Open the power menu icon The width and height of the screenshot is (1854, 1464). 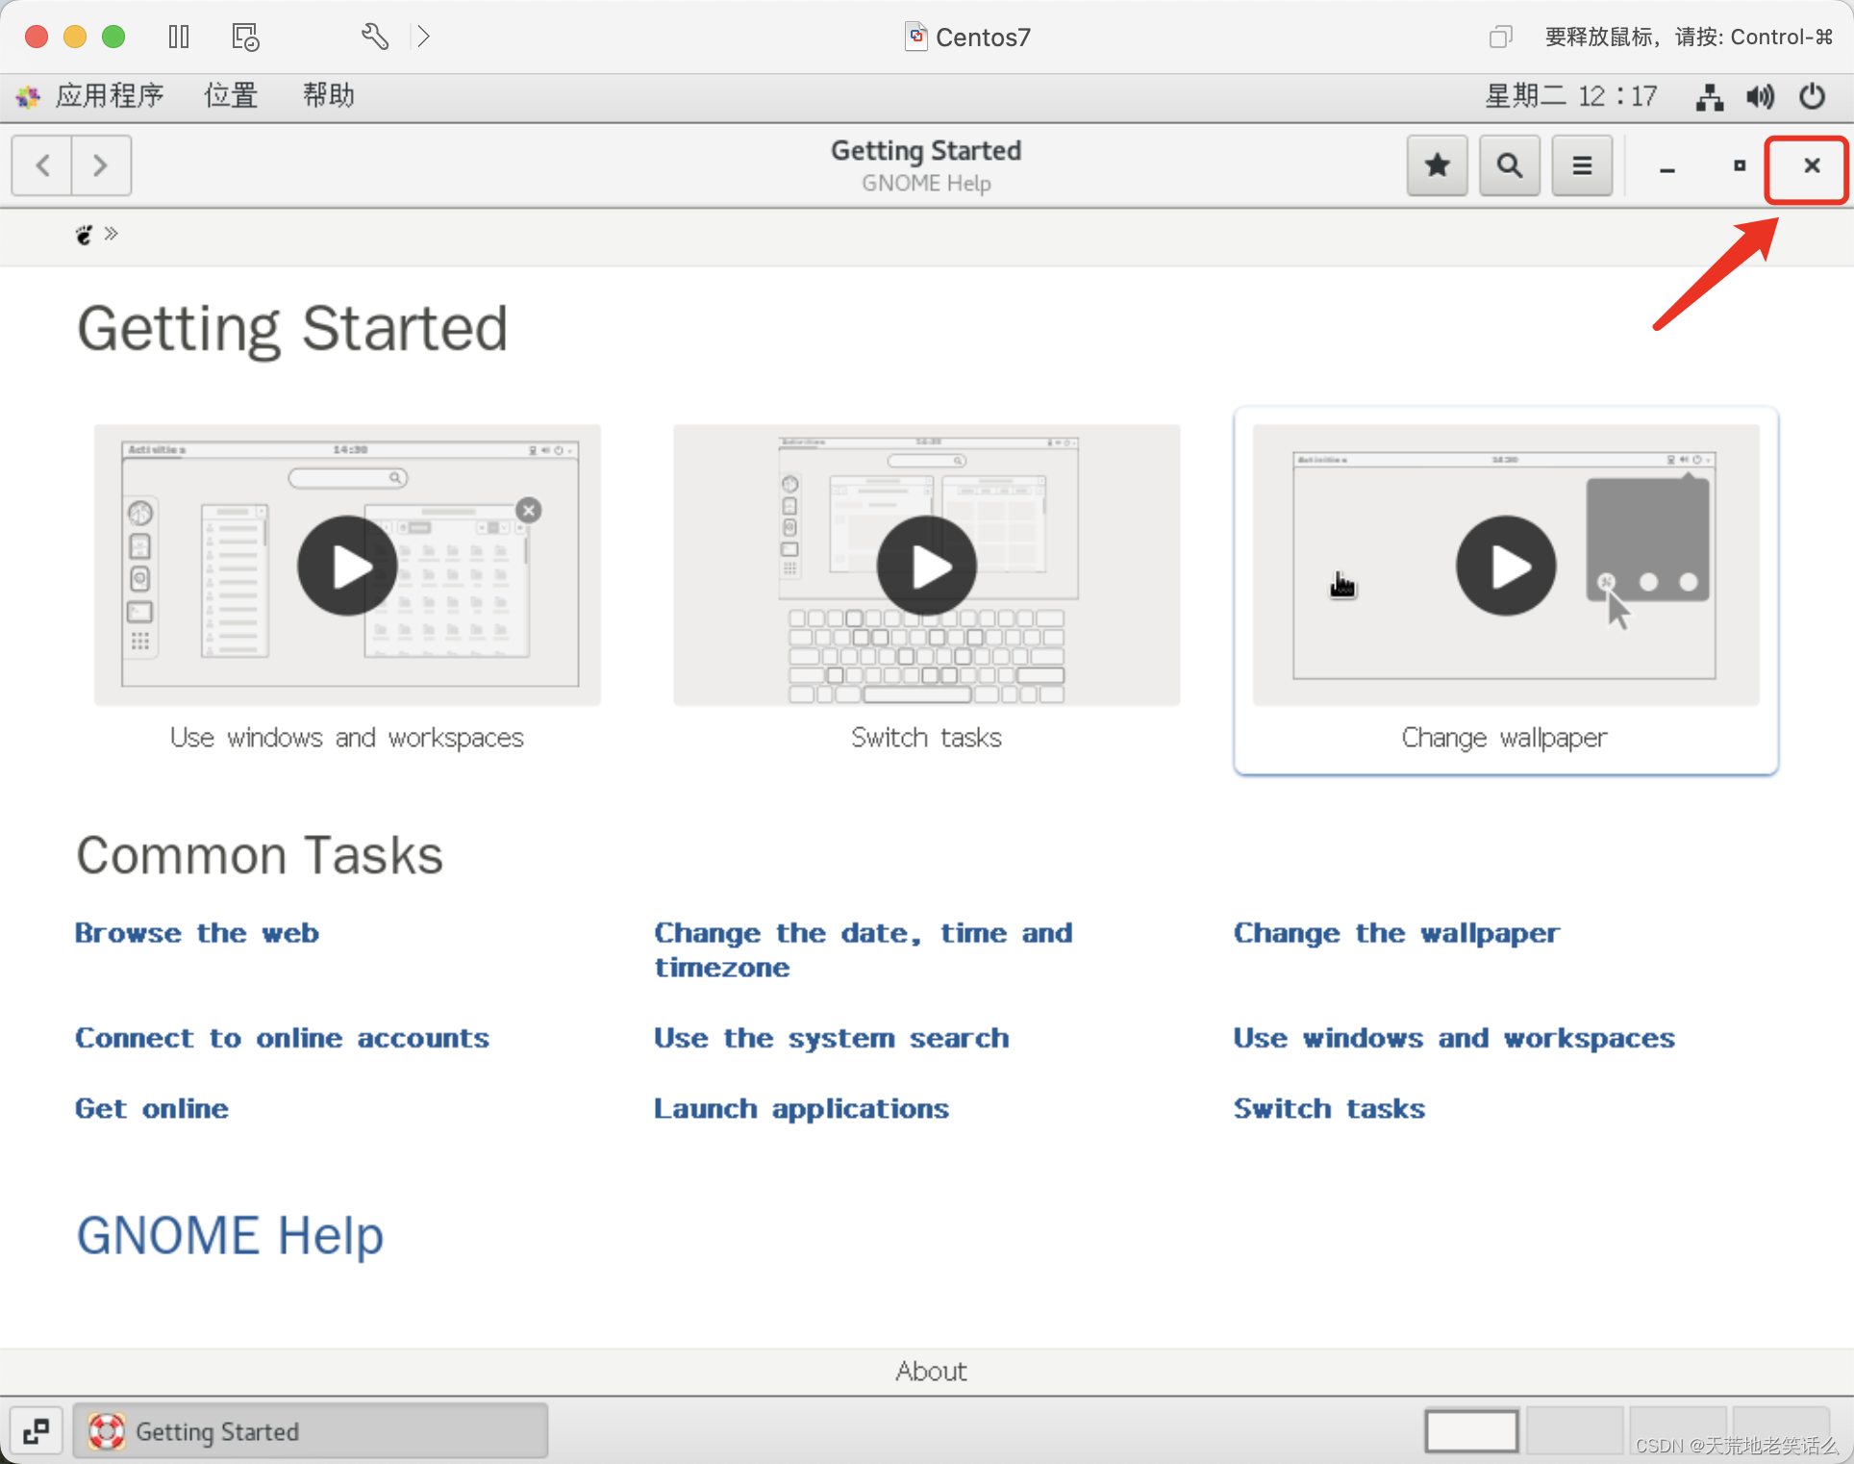pyautogui.click(x=1812, y=96)
